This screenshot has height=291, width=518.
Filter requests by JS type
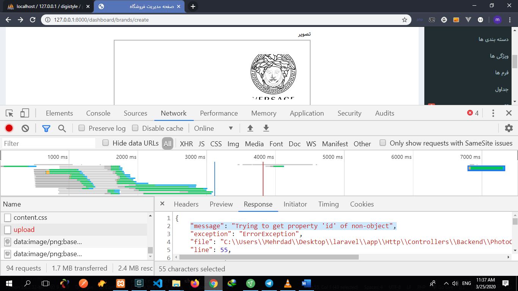[x=201, y=144]
